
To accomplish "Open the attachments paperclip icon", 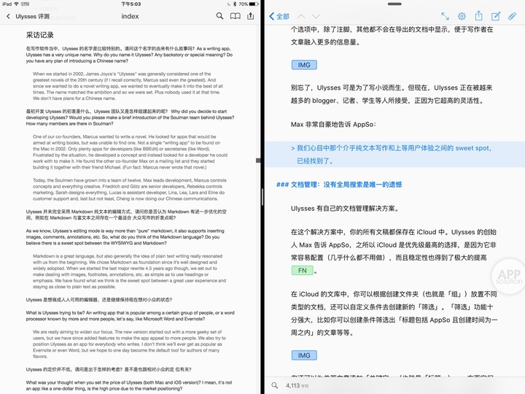I will 513,15.
